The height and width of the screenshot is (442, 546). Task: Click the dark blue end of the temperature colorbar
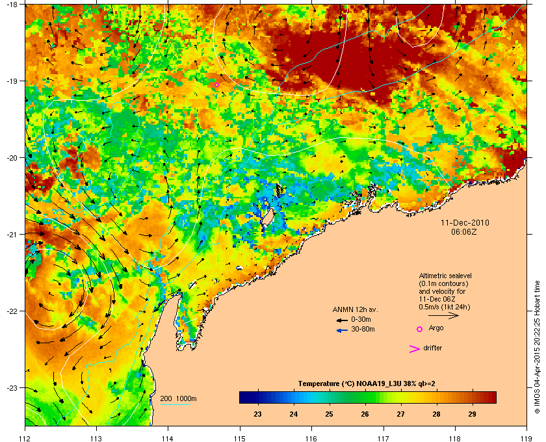244,397
